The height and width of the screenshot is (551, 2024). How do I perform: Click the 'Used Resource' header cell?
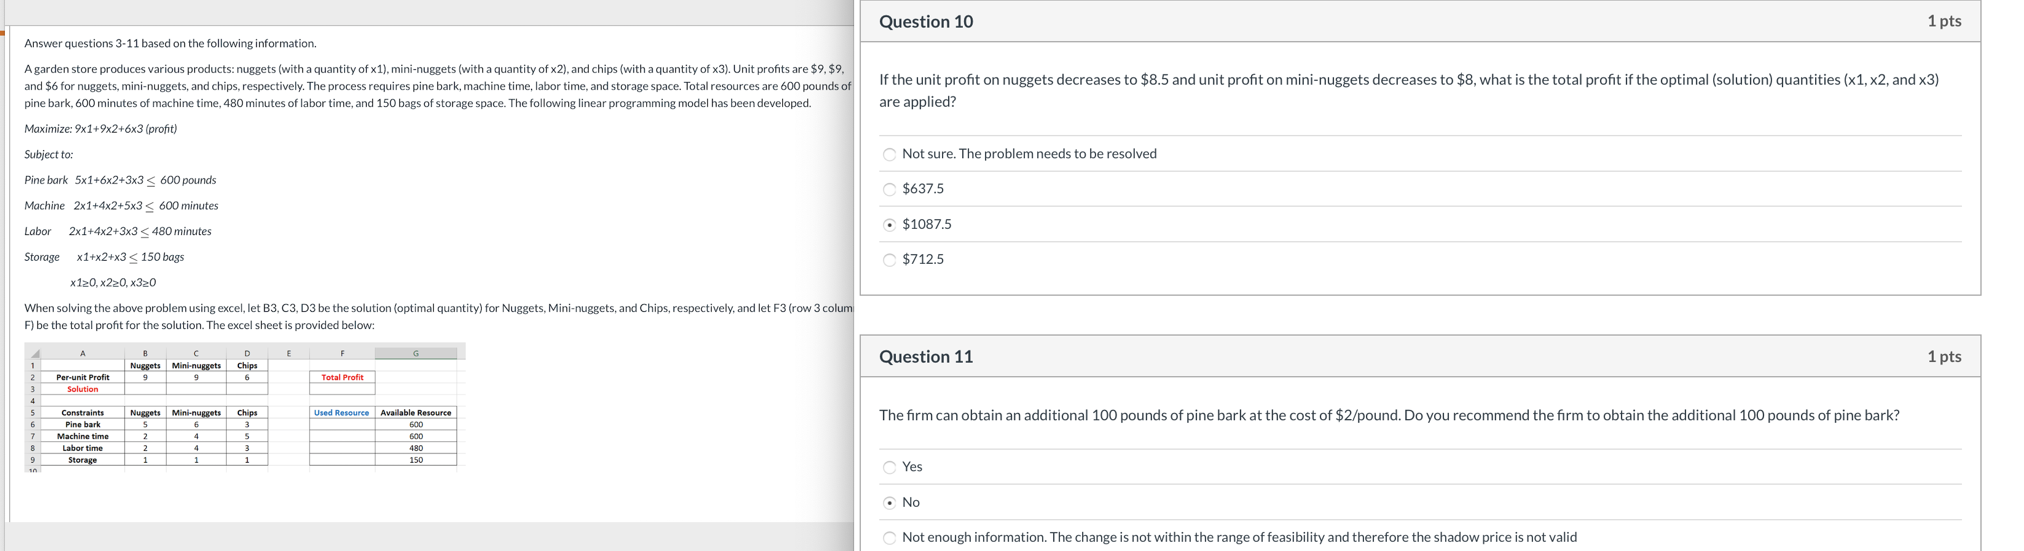click(342, 413)
